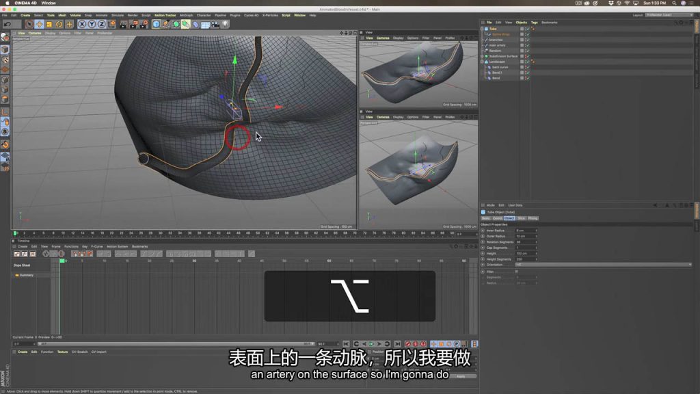
Task: Click Render View clapperboard icon
Action: click(124, 24)
